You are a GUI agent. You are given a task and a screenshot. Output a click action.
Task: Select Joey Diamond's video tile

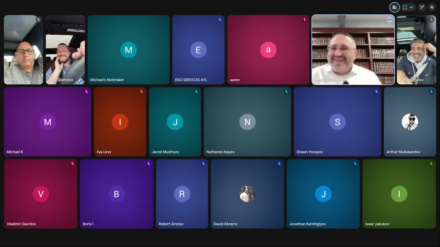(x=65, y=50)
